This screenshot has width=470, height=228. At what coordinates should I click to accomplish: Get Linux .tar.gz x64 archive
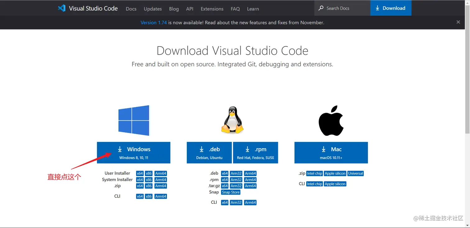point(225,186)
